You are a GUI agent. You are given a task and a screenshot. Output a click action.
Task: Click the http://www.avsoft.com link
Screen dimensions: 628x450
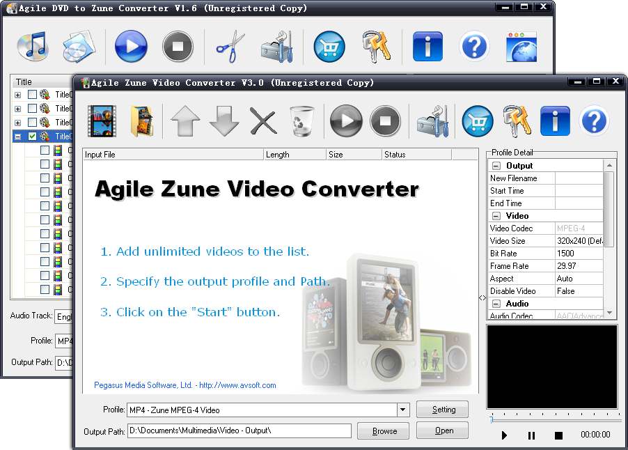237,385
